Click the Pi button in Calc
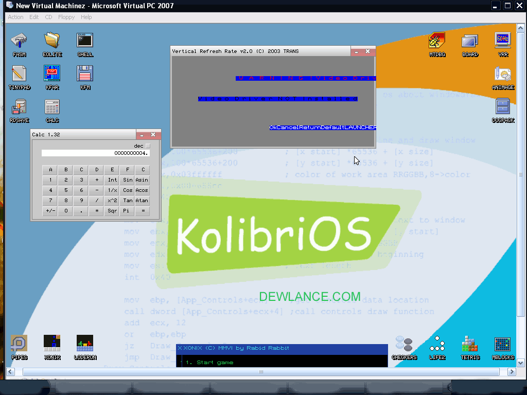527x395 pixels. click(x=128, y=211)
